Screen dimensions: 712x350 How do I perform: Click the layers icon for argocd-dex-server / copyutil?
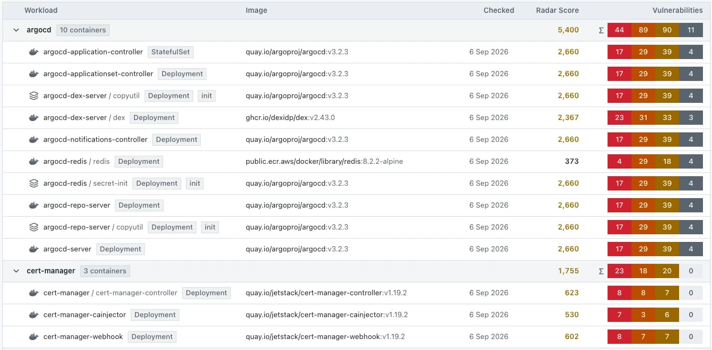click(33, 96)
